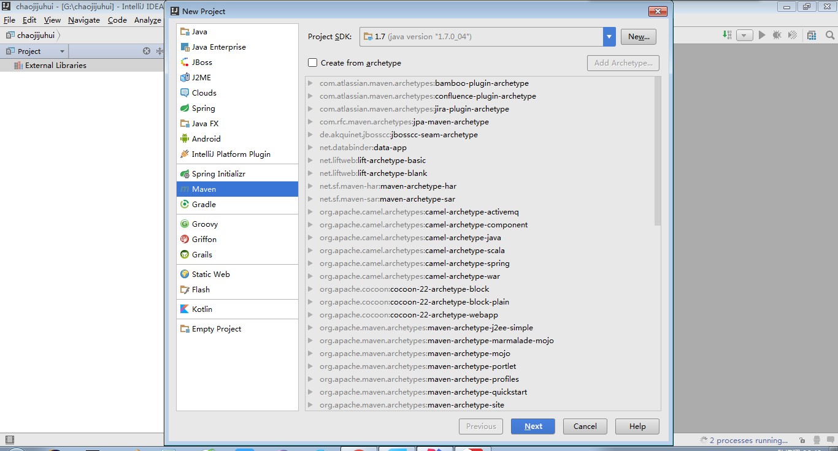Click the Debug bug icon
The height and width of the screenshot is (451, 838).
[777, 36]
